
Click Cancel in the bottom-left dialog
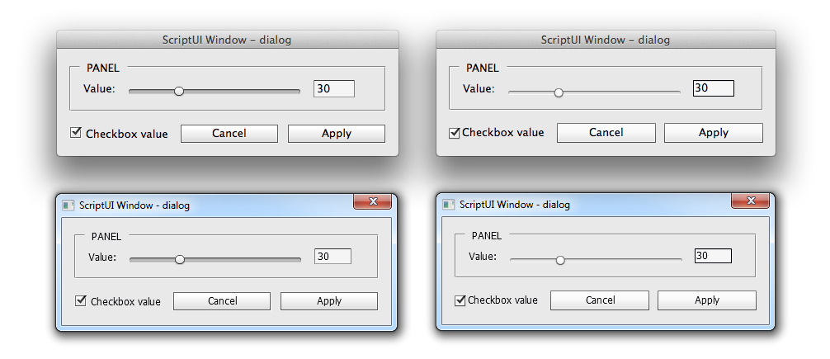[222, 300]
